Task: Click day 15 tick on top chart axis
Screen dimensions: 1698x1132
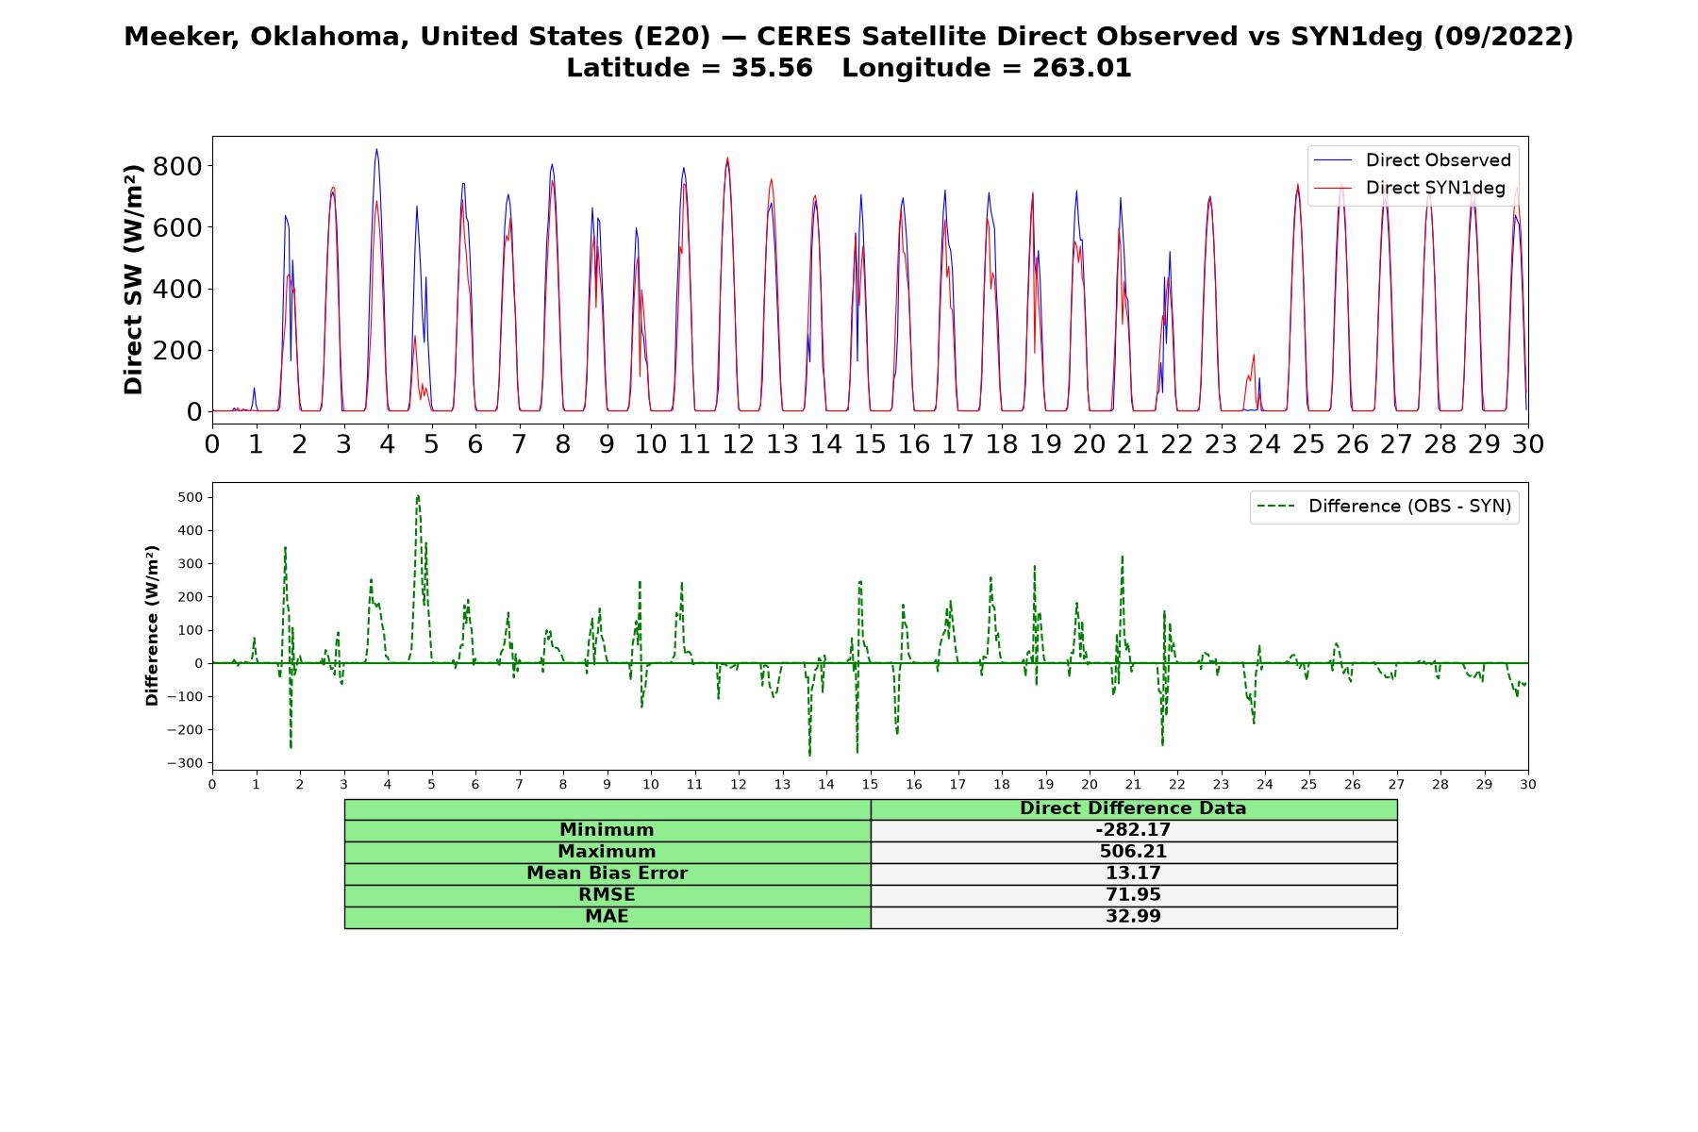Action: 870,443
